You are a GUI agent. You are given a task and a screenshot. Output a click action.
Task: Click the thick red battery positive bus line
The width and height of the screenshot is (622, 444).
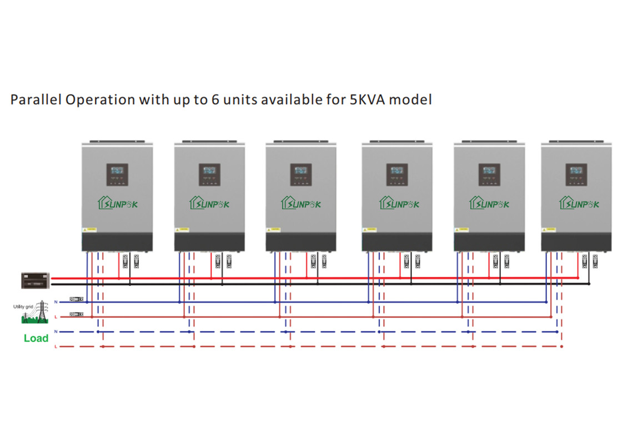[333, 278]
